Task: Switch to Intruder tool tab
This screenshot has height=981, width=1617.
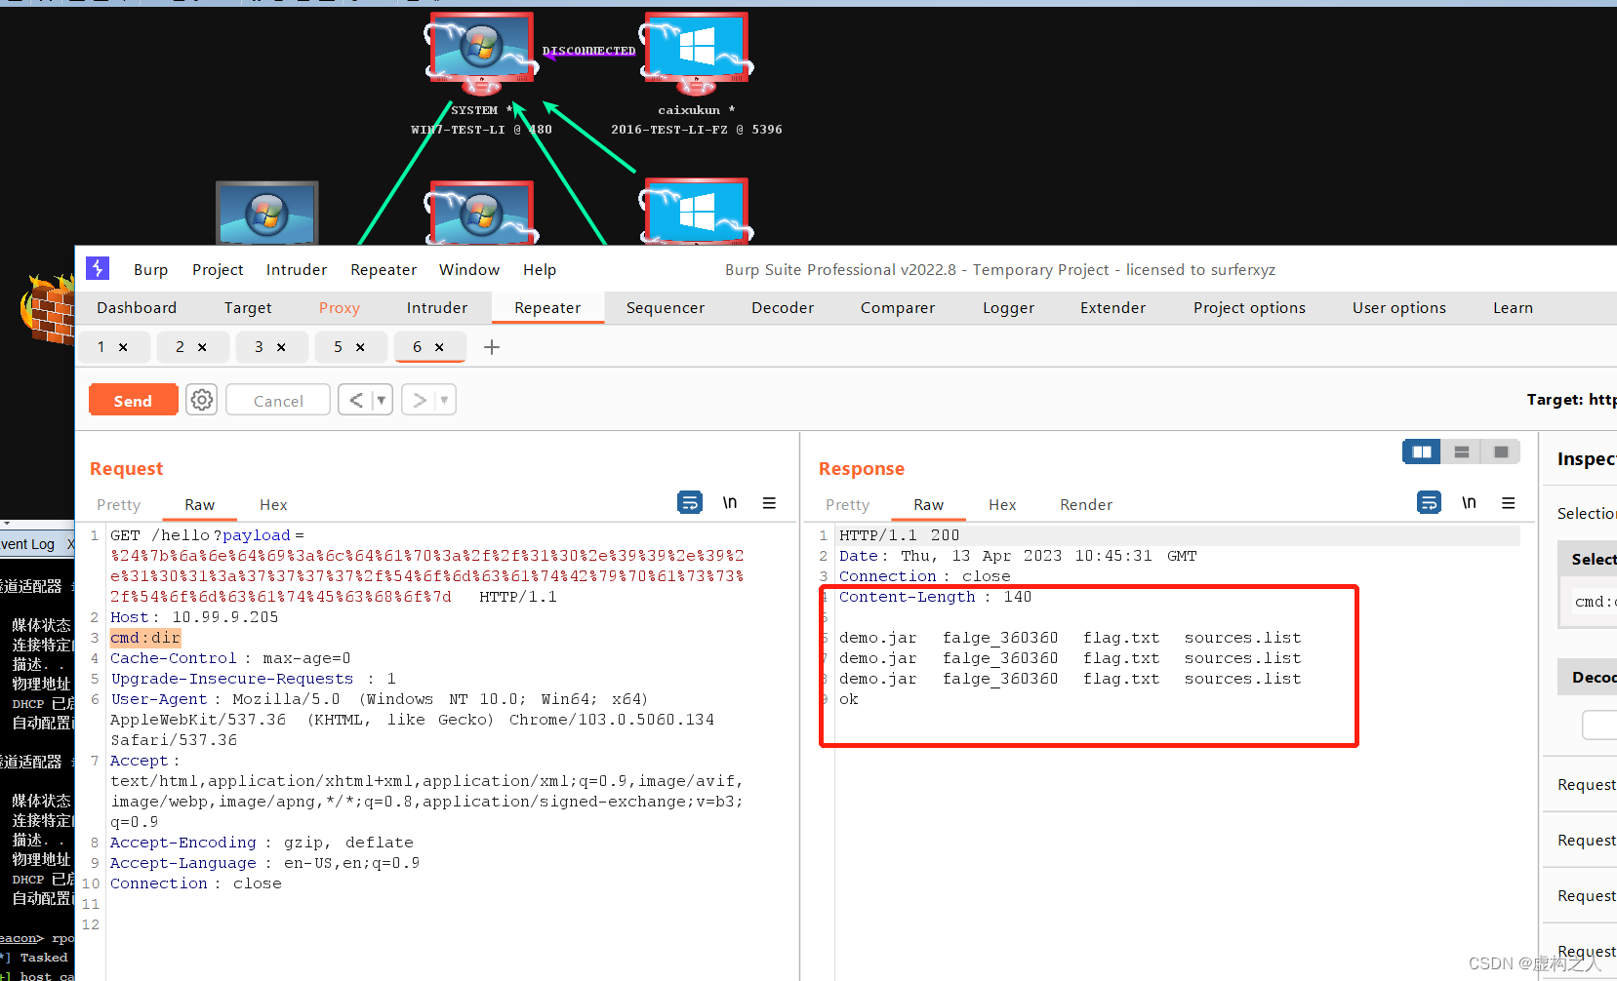Action: click(x=437, y=308)
